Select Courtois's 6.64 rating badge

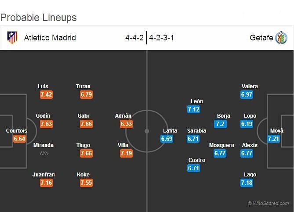(x=19, y=139)
